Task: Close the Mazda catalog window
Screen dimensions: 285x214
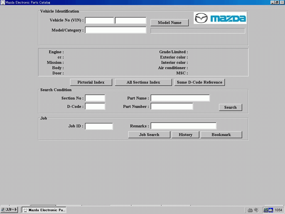Action: (x=282, y=2)
